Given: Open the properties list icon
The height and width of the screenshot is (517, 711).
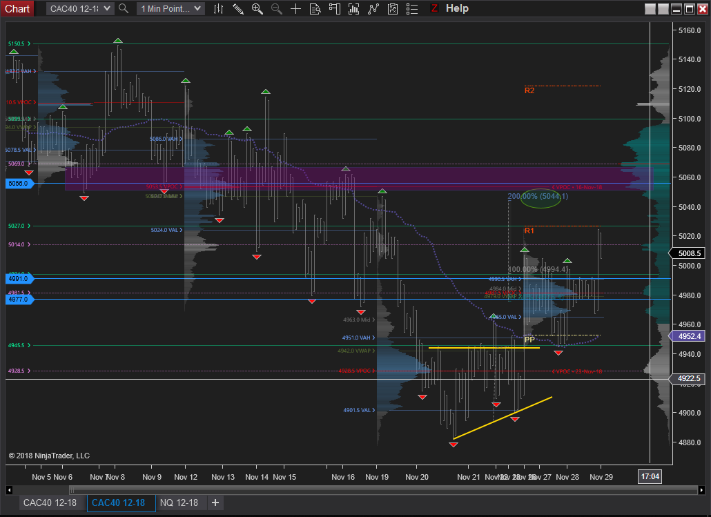Looking at the screenshot, I should click(411, 8).
